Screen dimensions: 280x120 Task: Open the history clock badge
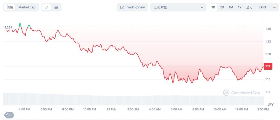[9, 115]
